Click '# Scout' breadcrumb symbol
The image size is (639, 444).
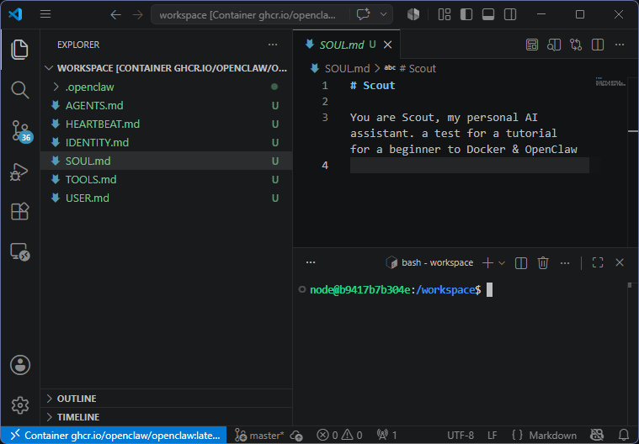[418, 68]
